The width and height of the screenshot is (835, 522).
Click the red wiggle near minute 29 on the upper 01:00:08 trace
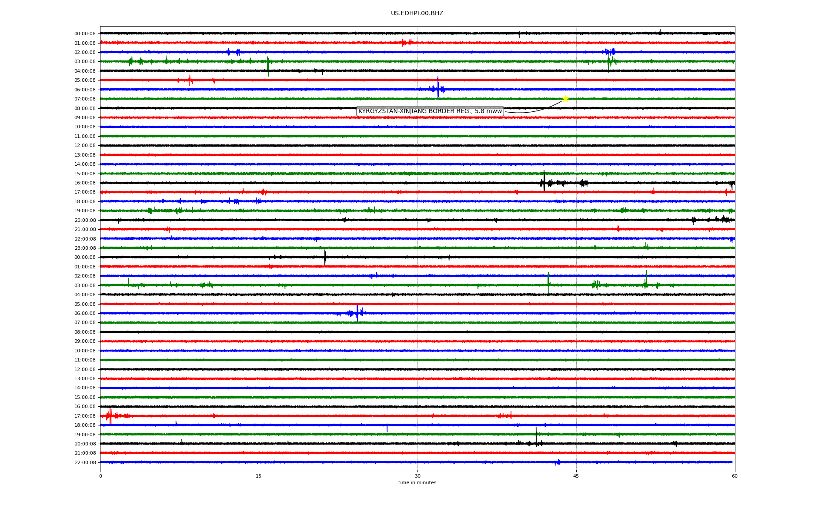pyautogui.click(x=407, y=43)
